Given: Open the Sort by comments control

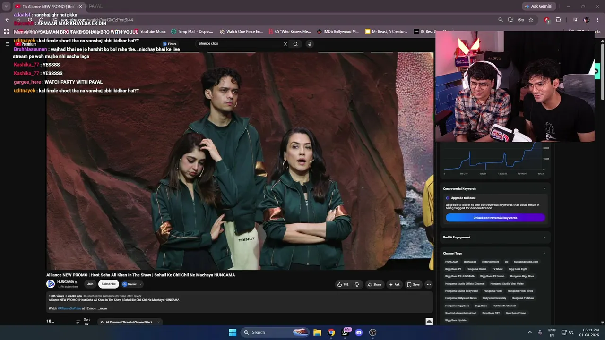Looking at the screenshot, I should [83, 322].
